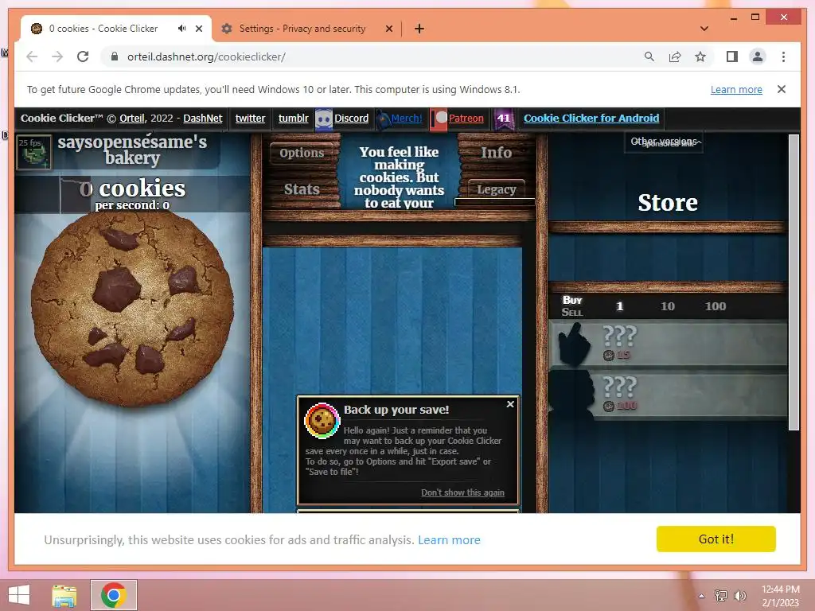The width and height of the screenshot is (815, 611).
Task: Click the Merch shirt icon
Action: tap(383, 119)
